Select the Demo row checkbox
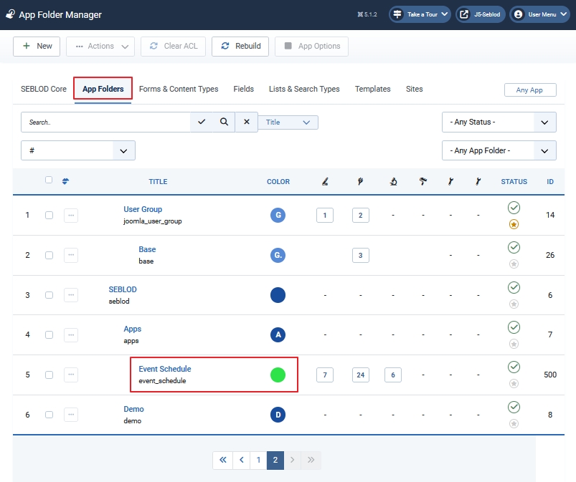Screen dimensions: 576x482 [x=49, y=415]
